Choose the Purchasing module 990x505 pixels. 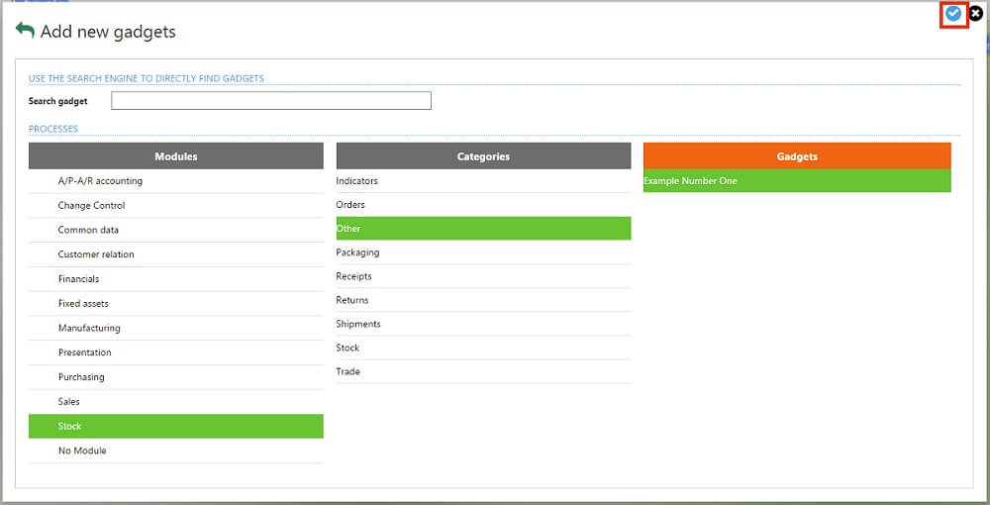(x=81, y=377)
